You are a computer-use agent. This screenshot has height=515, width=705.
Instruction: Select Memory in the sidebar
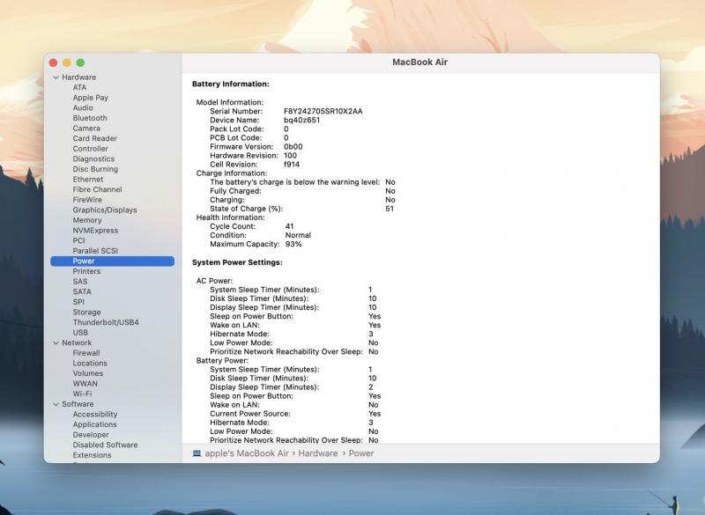pos(87,220)
